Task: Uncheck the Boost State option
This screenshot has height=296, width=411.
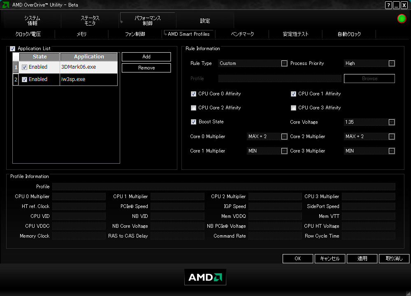Action: point(193,122)
